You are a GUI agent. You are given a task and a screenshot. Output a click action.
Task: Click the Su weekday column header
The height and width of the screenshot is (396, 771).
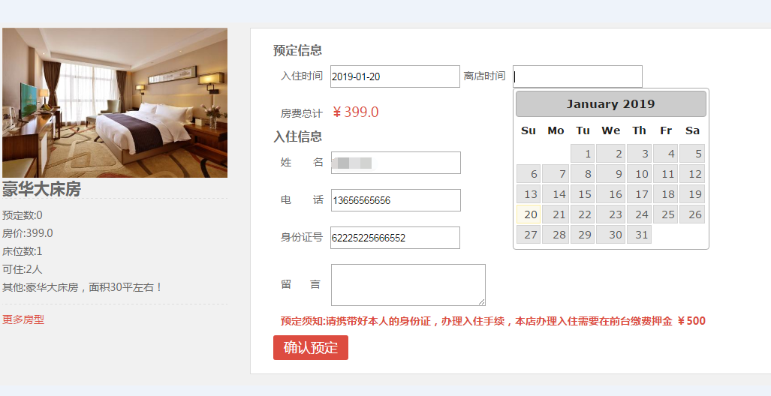coord(529,130)
